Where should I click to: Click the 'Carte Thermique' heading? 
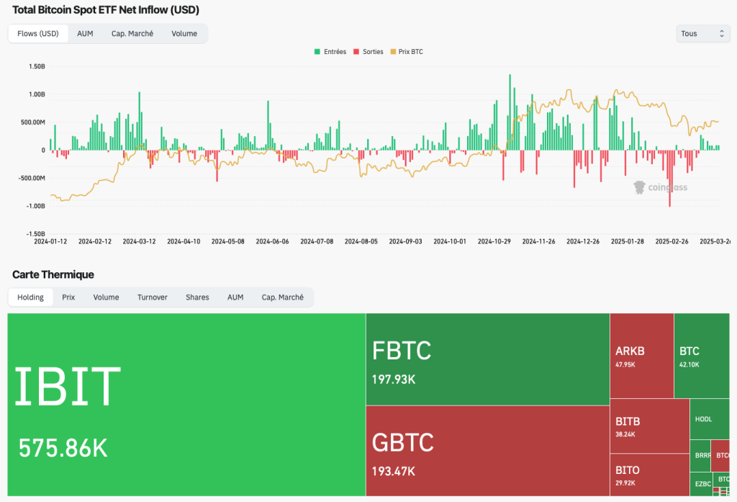point(53,274)
